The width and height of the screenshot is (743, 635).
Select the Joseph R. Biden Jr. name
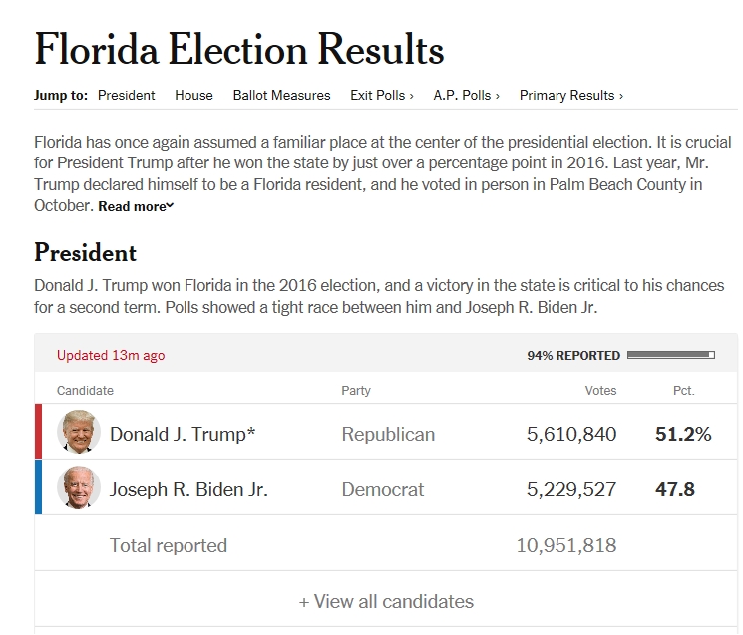[x=188, y=489]
